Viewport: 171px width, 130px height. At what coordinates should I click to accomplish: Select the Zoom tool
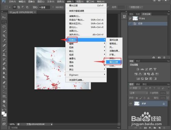click(4, 106)
